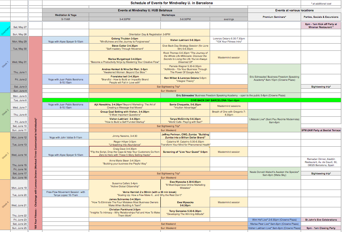Image resolution: width=342 pixels, height=232 pixels.
Task: Click the '3-4:30PM' time header
Action: pyautogui.click(x=125, y=19)
